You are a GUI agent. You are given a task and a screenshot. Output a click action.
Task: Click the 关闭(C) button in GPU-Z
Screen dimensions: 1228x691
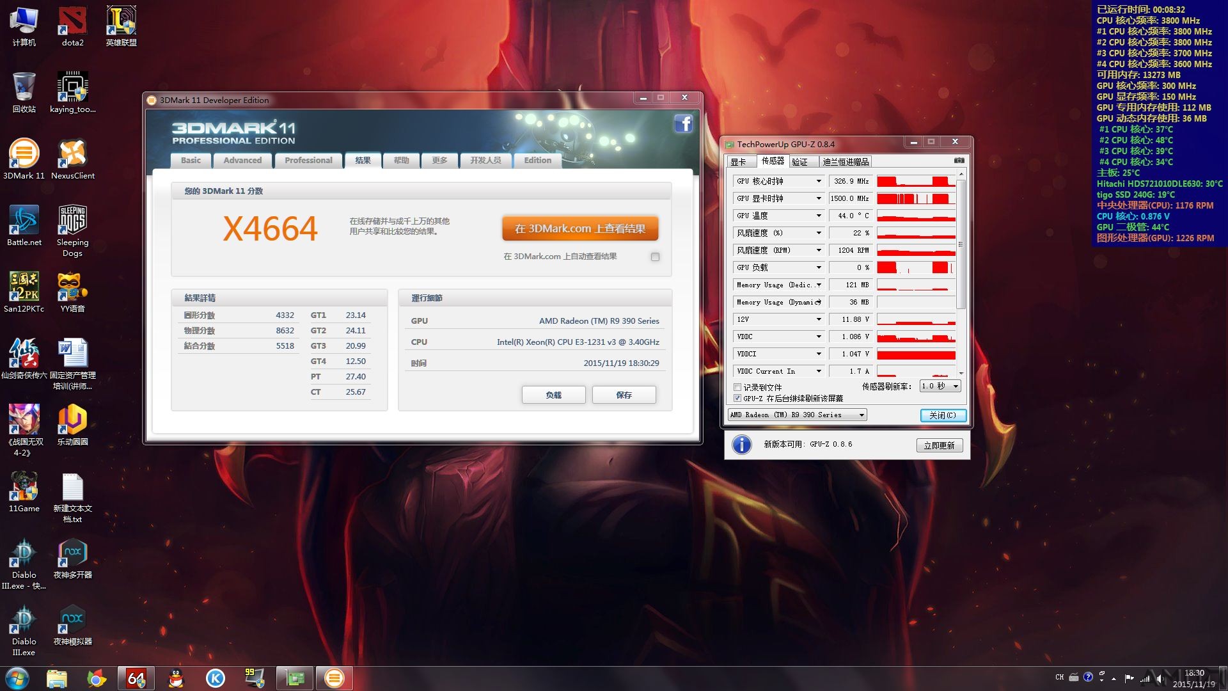pyautogui.click(x=943, y=415)
